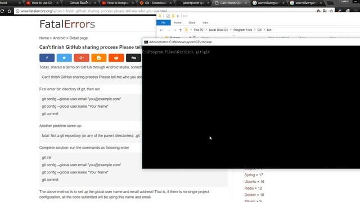Click Properties icon in Explorer quick access toolbar
Screen dimensions: 360x202
pos(168,16)
